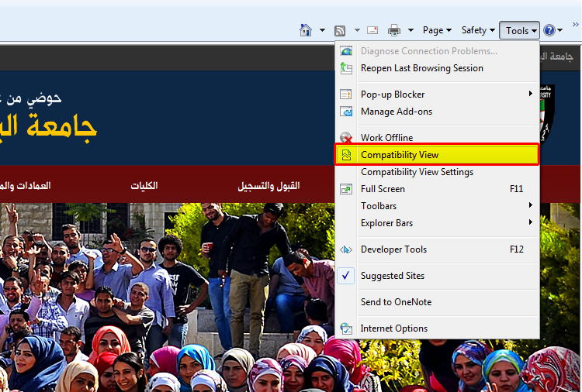Image resolution: width=582 pixels, height=392 pixels.
Task: Uncheck the Suggested Sites checkmark
Action: coord(345,276)
